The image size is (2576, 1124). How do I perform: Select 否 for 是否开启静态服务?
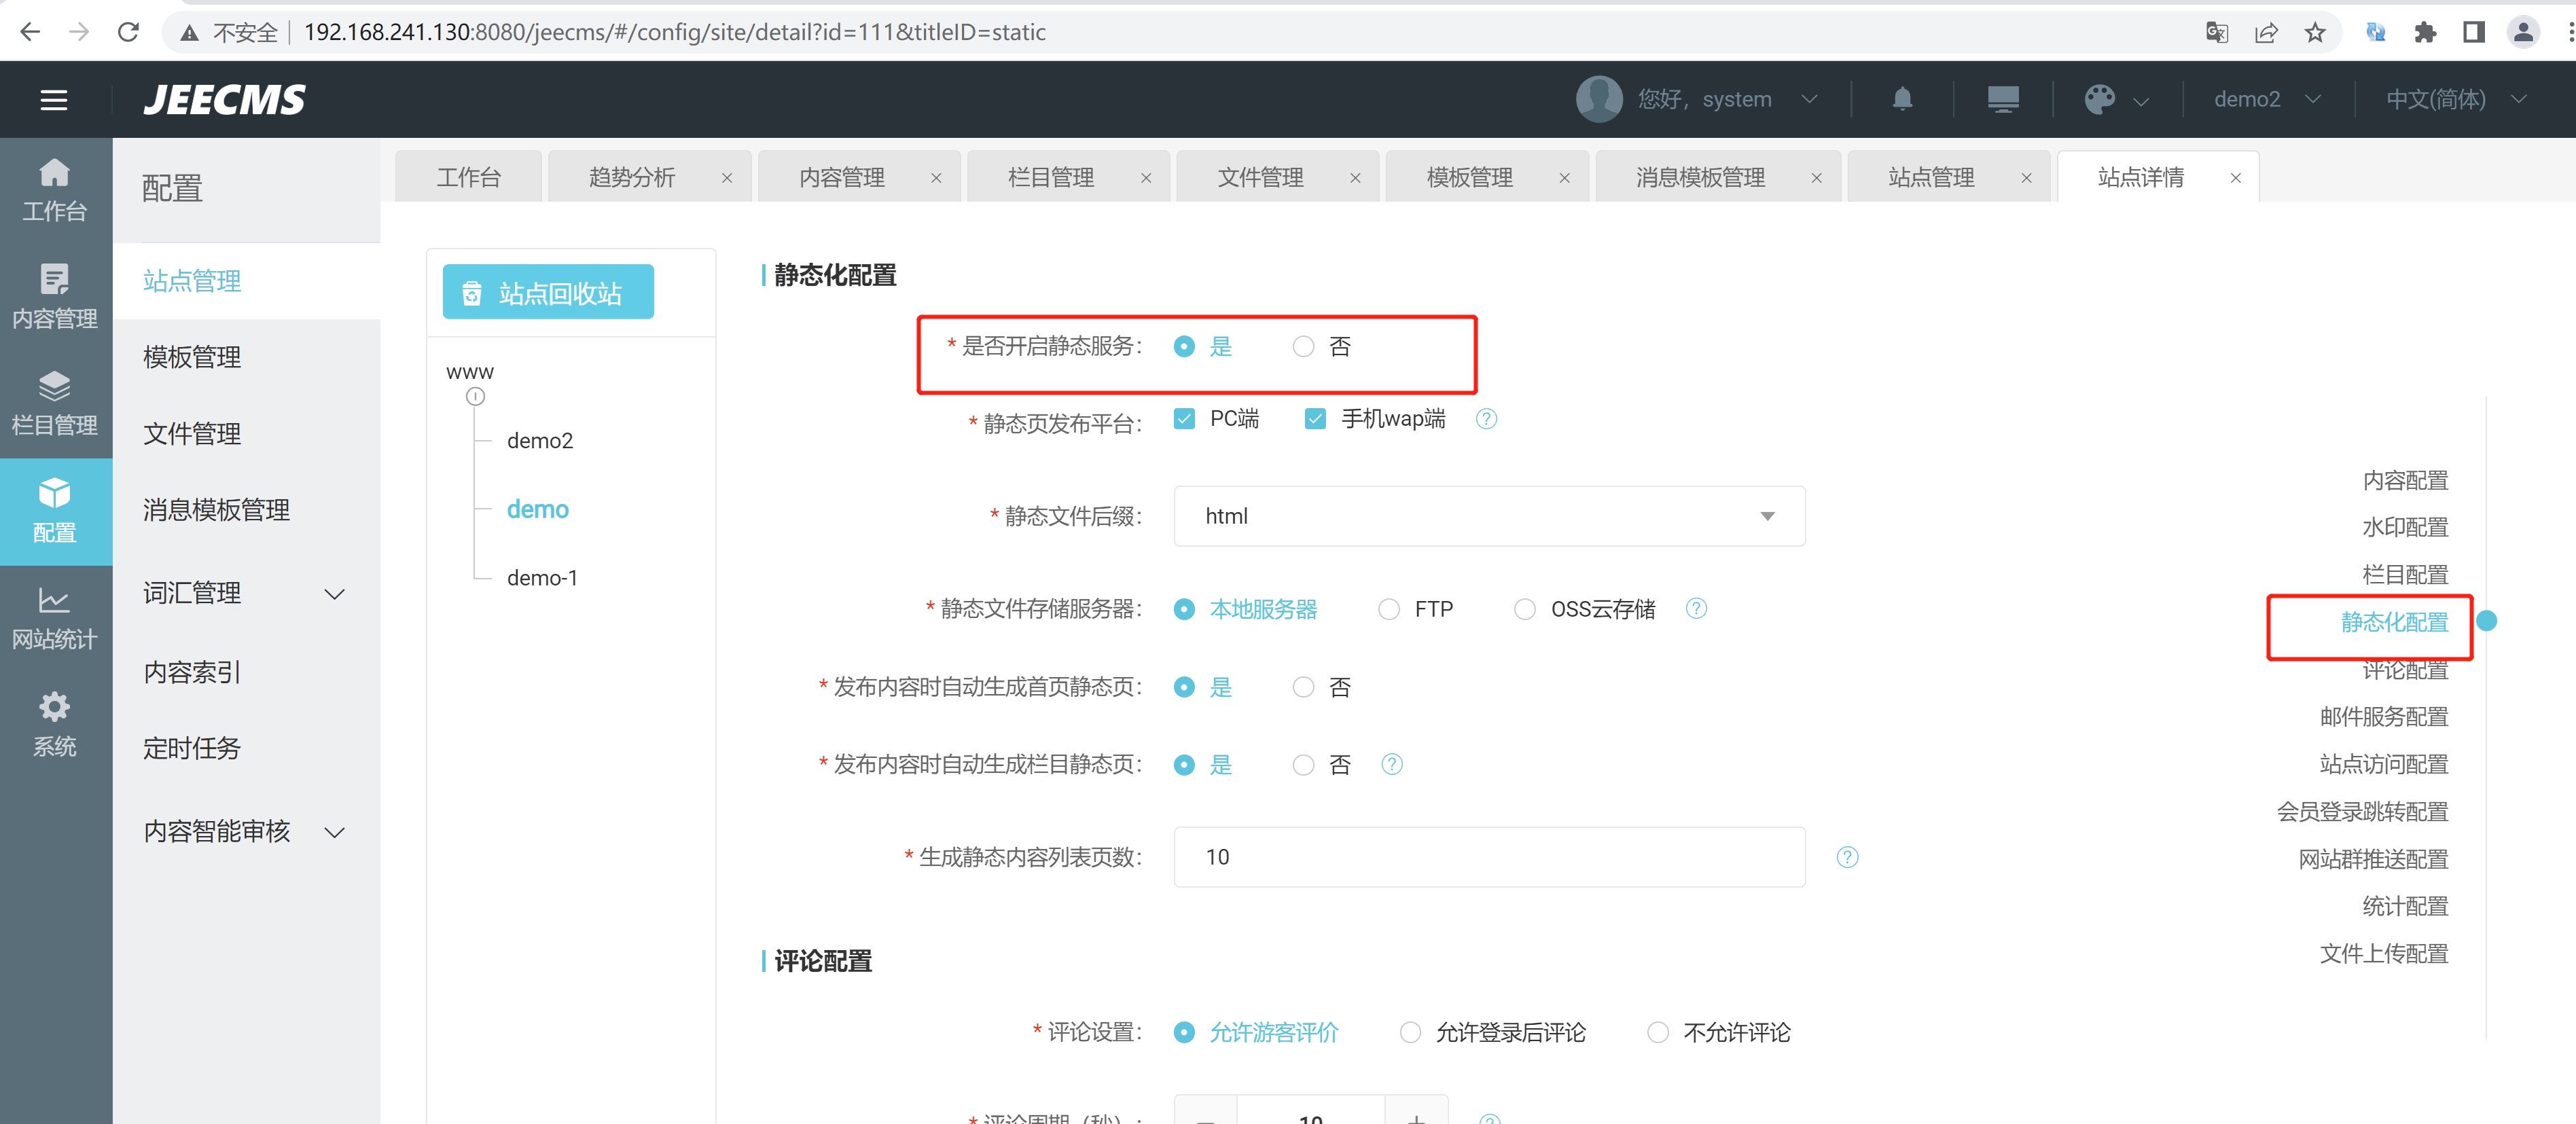click(x=1303, y=347)
